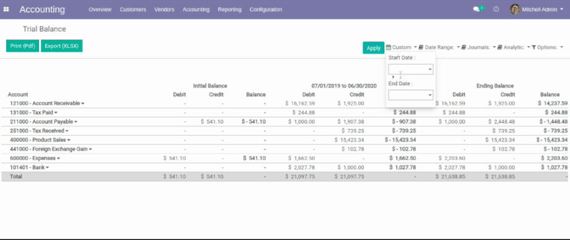Click Account Receivable ending balance $ 14,237.59

pyautogui.click(x=553, y=103)
